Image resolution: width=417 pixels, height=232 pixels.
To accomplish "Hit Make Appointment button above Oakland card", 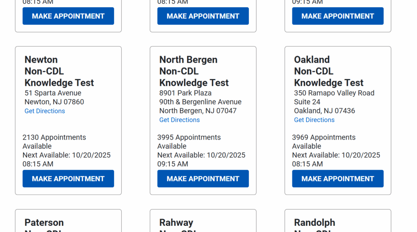I will (x=338, y=16).
